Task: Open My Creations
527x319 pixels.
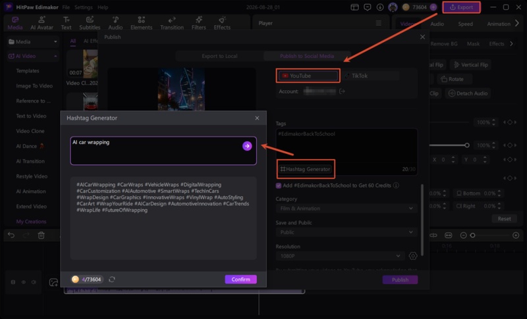Action: point(31,222)
